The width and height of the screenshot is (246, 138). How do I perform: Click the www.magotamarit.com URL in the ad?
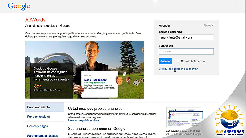coord(95,83)
